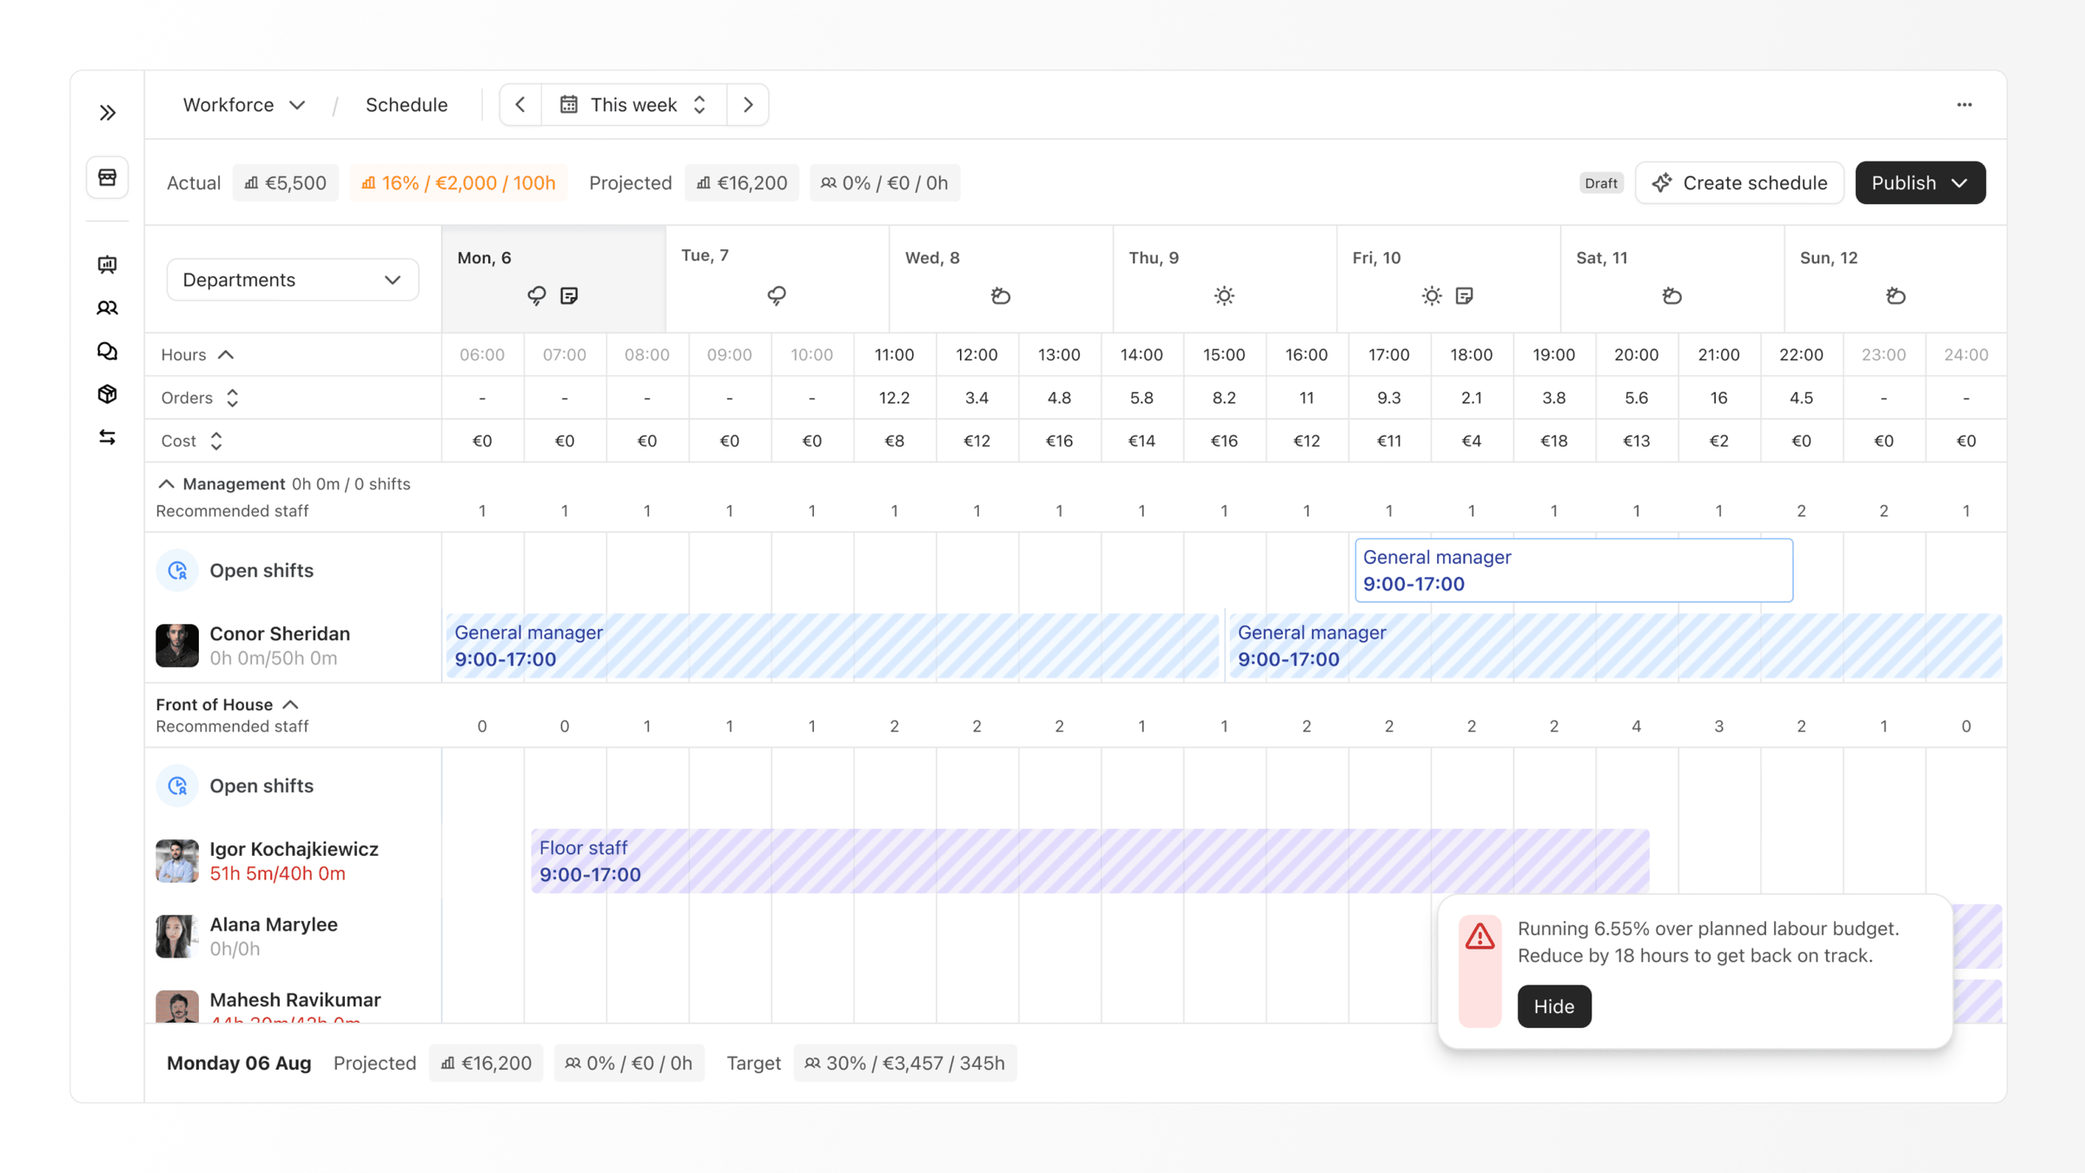Select Tue, 7 day column

(778, 279)
